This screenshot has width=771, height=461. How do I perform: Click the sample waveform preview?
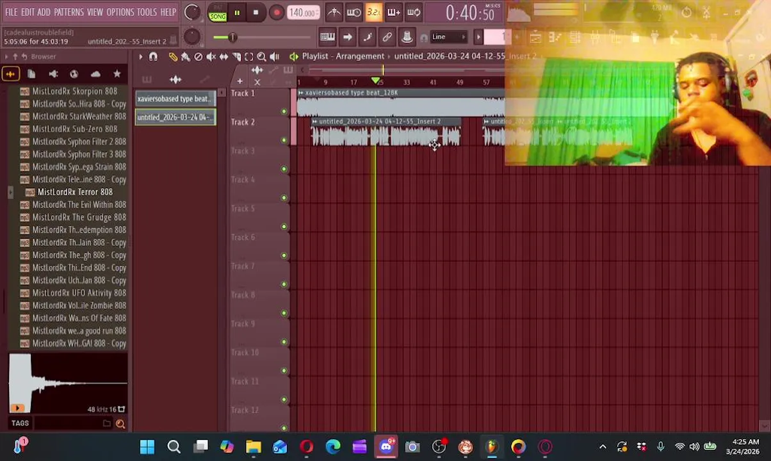[x=68, y=383]
